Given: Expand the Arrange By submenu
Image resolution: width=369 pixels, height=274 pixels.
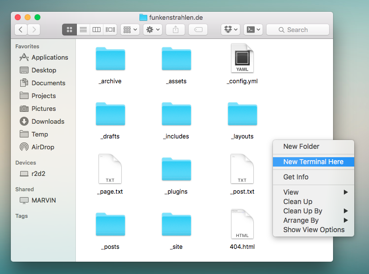Looking at the screenshot, I should pos(313,220).
